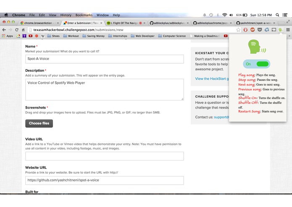Image resolution: width=292 pixels, height=207 pixels.
Task: Open the Edit menu
Action: click(x=42, y=15)
